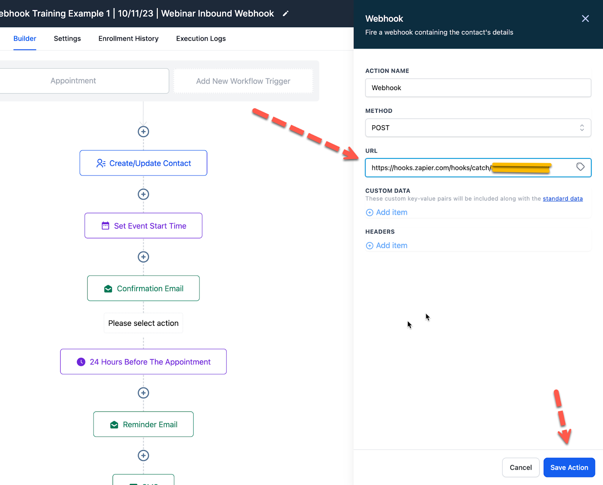Click the Webhook panel heading
Image resolution: width=603 pixels, height=485 pixels.
(x=384, y=18)
